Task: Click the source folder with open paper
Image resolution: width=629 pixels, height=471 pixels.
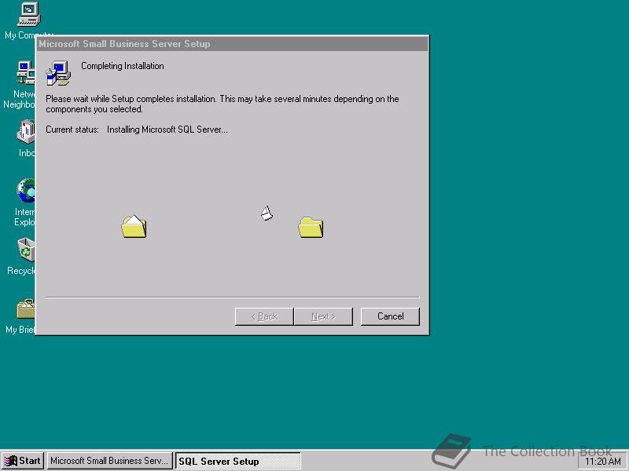Action: [x=134, y=226]
